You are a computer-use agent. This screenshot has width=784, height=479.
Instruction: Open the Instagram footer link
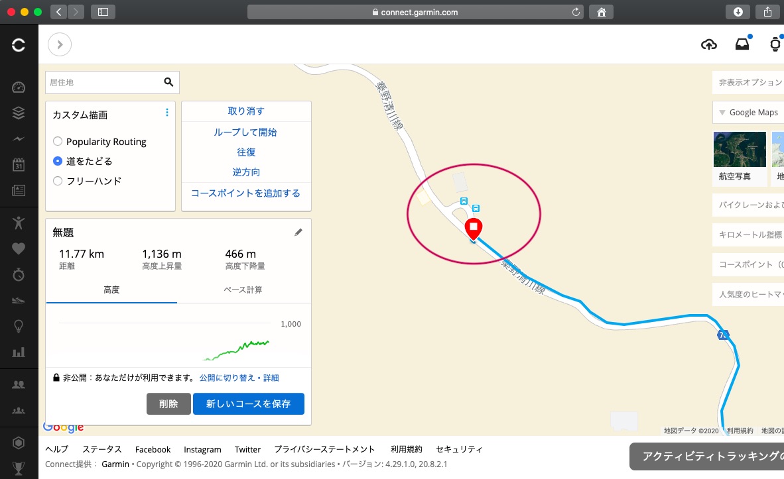click(x=202, y=450)
